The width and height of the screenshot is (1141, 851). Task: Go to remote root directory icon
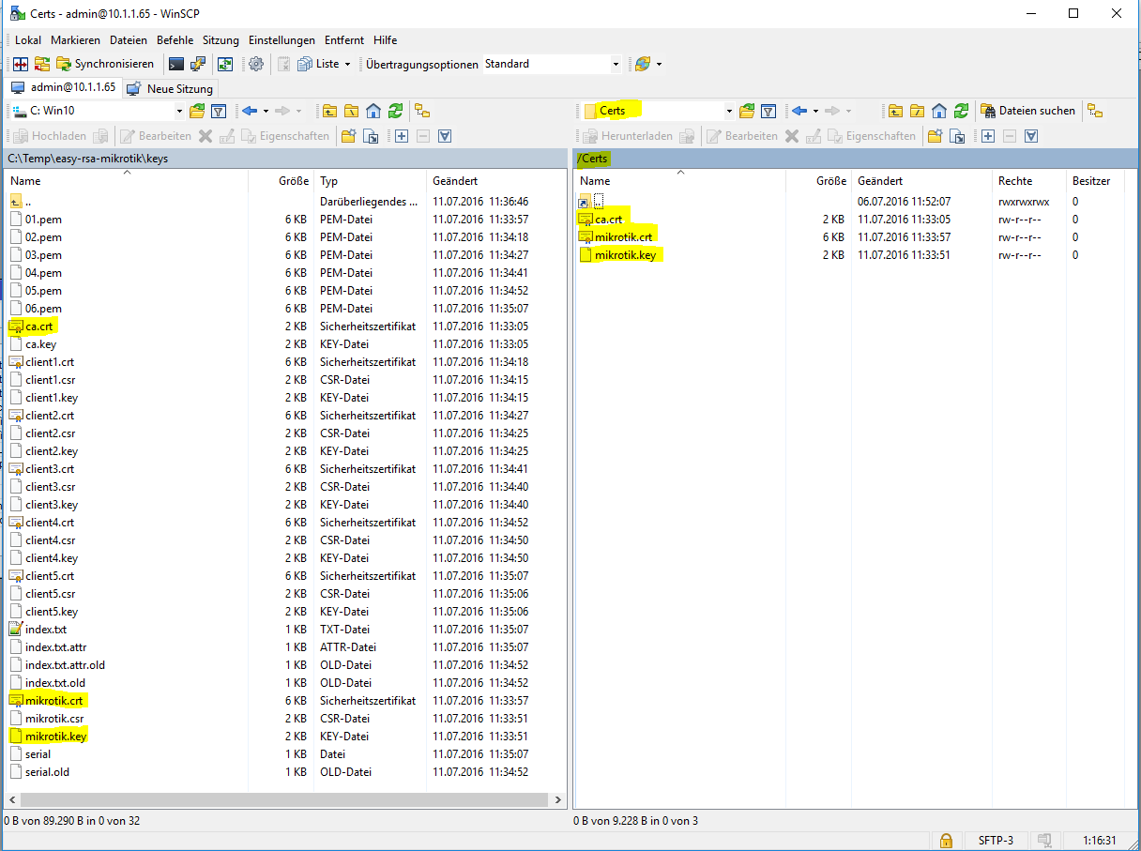[x=917, y=111]
